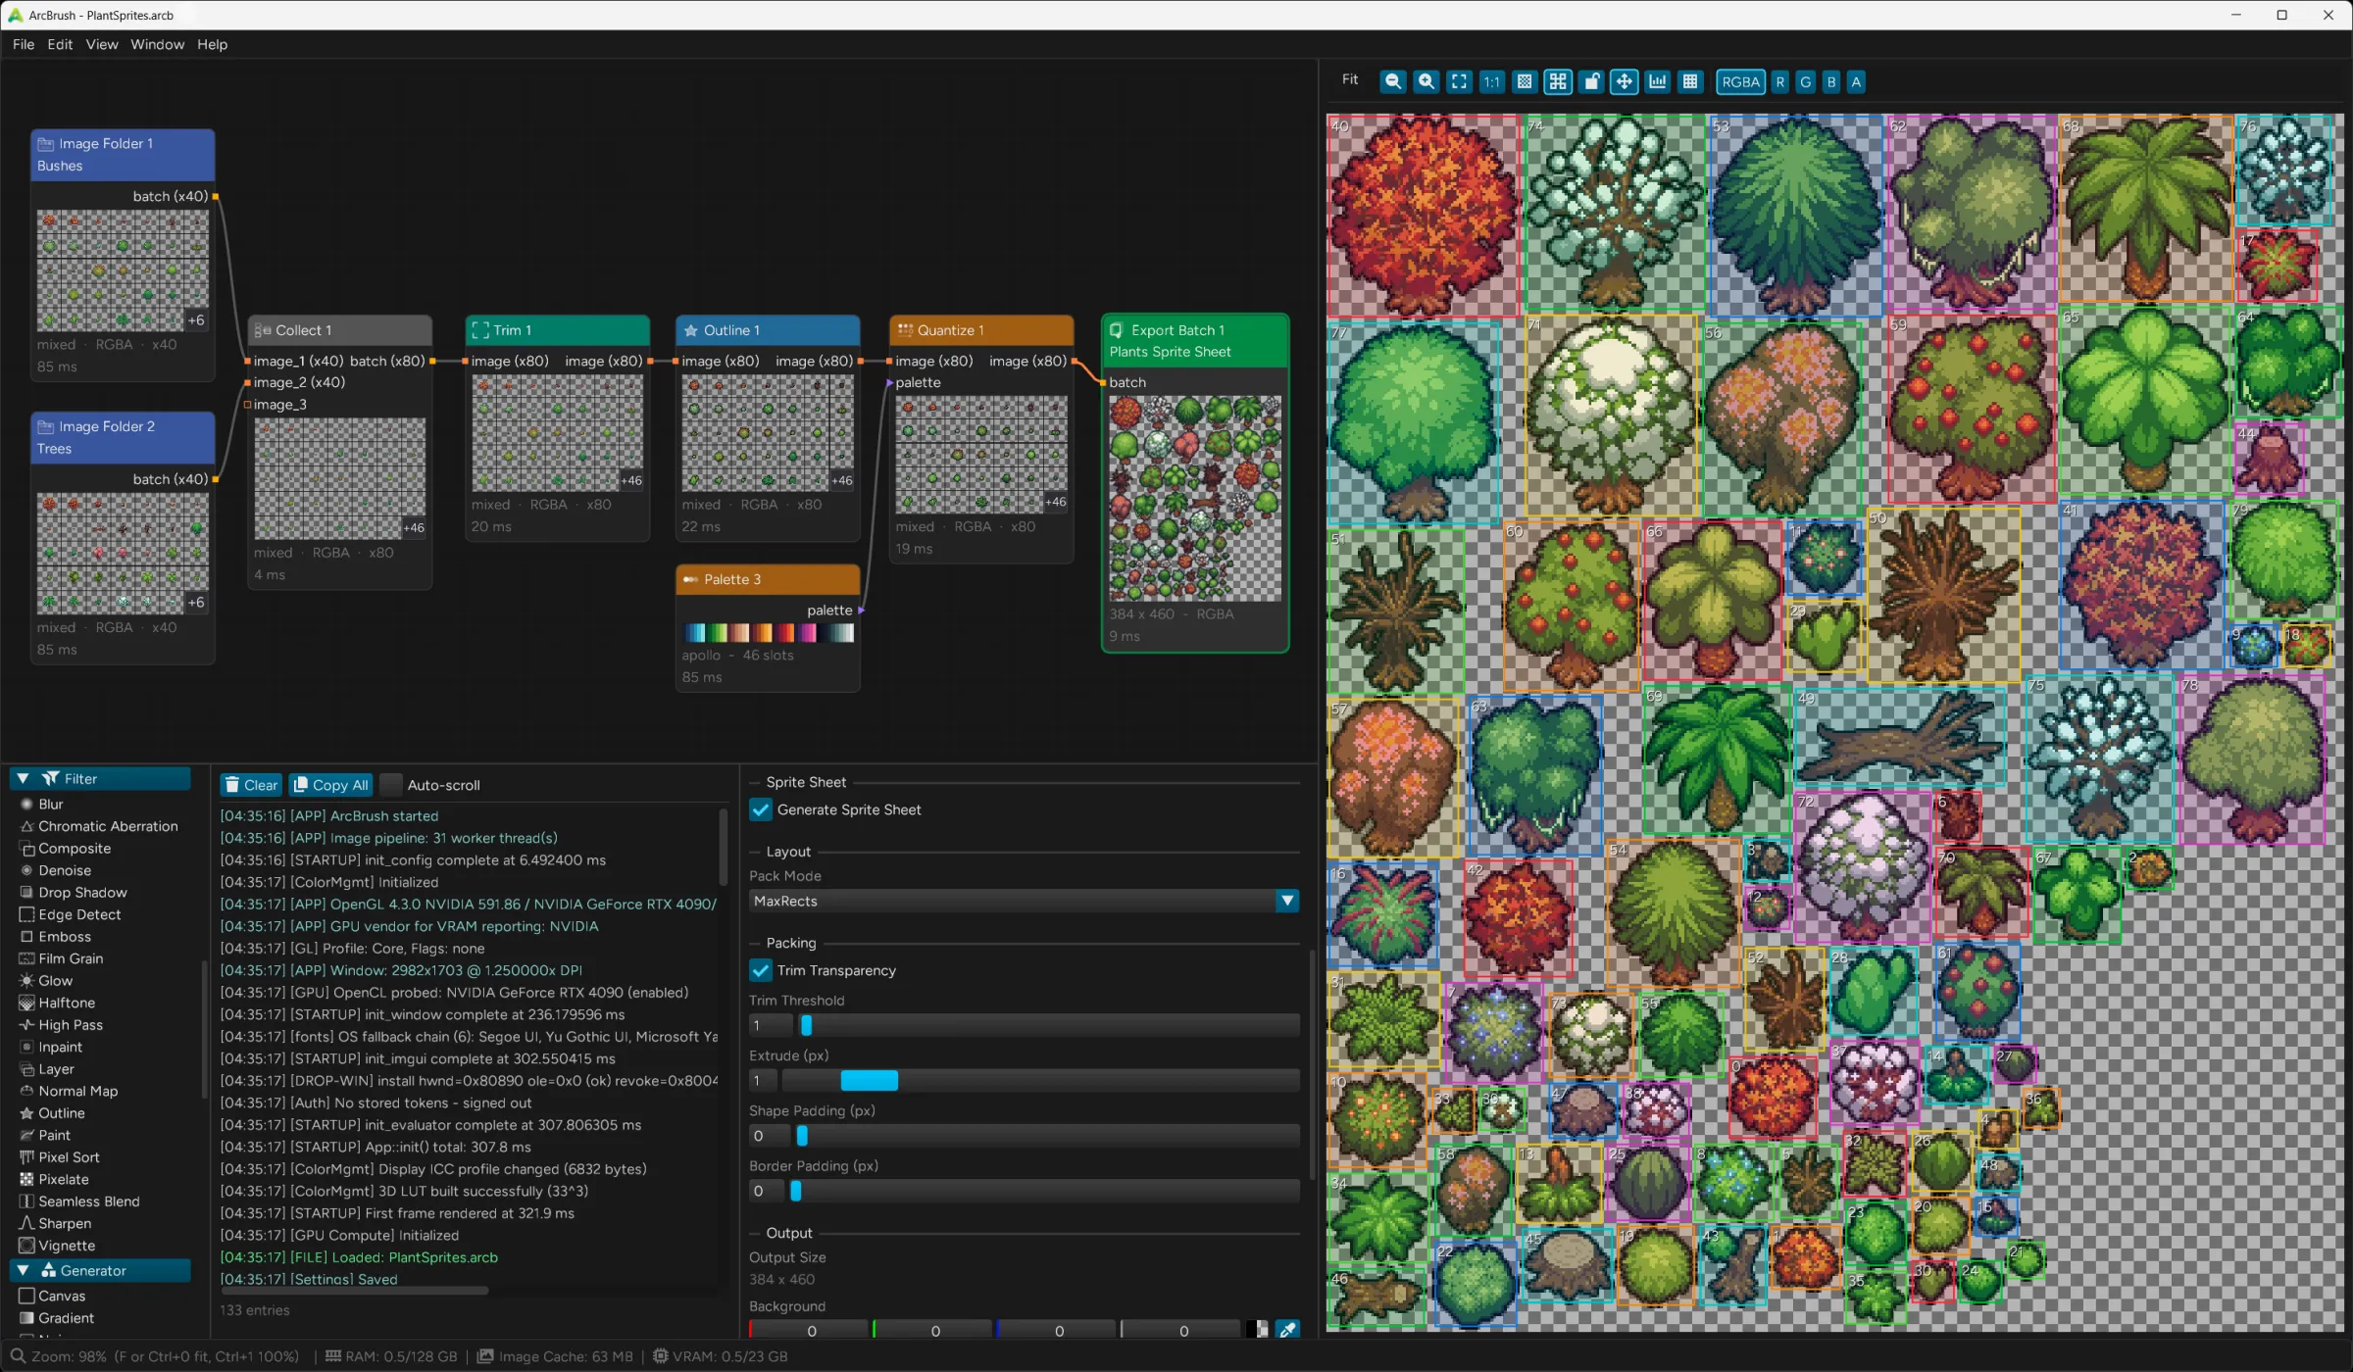Image resolution: width=2353 pixels, height=1372 pixels.
Task: Show only the R channel
Action: 1779,82
